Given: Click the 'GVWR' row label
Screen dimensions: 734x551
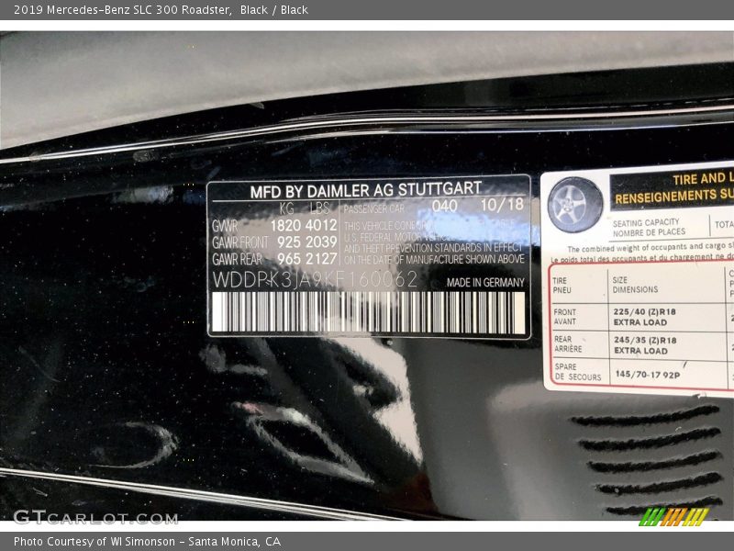Looking at the screenshot, I should 225,226.
